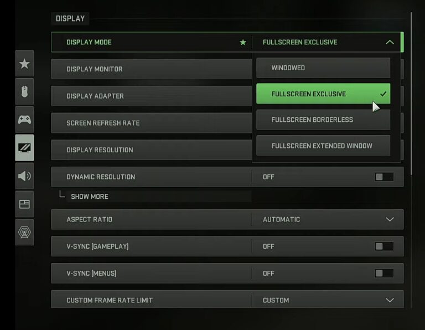Enable V-Sync (Gameplay) toggle
Image resolution: width=425 pixels, height=330 pixels.
click(x=384, y=246)
